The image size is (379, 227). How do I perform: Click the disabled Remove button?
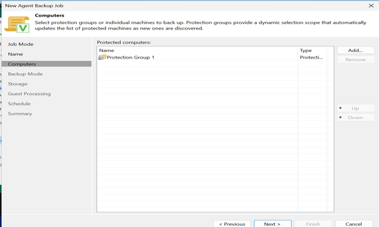tap(355, 59)
